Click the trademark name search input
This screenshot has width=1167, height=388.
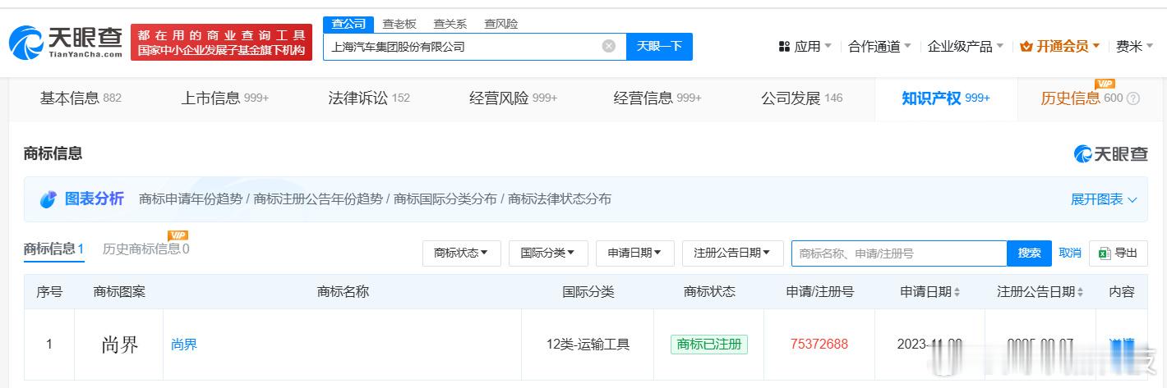pos(899,253)
